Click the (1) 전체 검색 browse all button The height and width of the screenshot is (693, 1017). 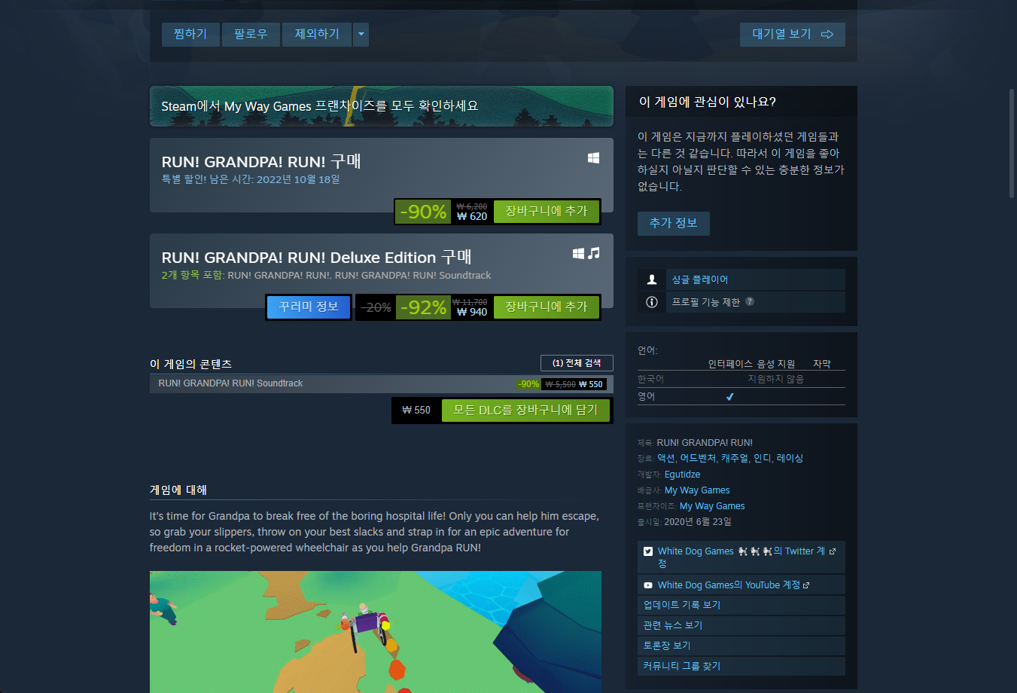pos(577,363)
